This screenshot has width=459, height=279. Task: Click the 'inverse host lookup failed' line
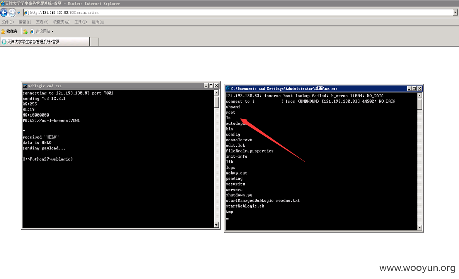click(x=304, y=96)
